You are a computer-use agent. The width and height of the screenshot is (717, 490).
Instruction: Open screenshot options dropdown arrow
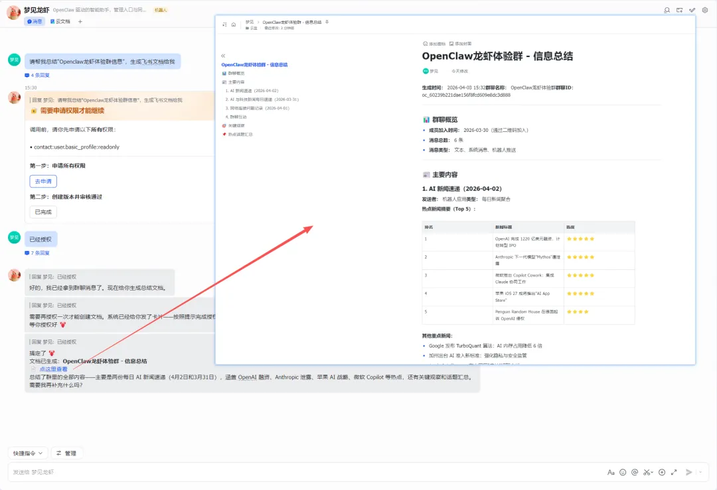coord(652,472)
